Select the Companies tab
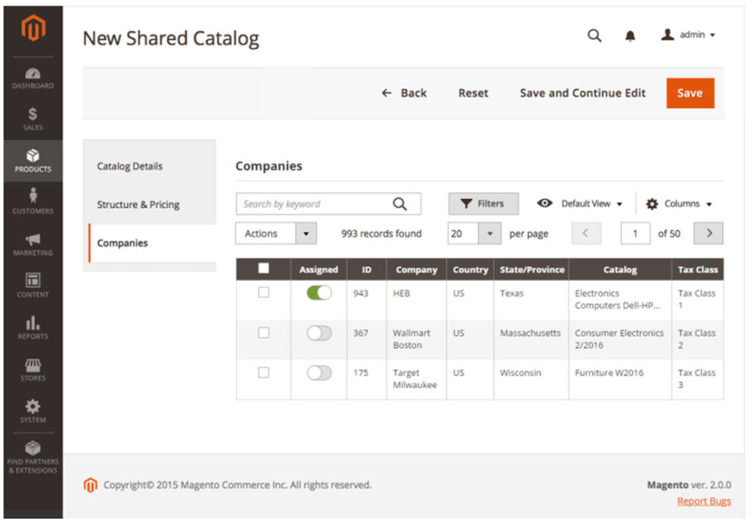Image resolution: width=752 pixels, height=527 pixels. pyautogui.click(x=152, y=243)
